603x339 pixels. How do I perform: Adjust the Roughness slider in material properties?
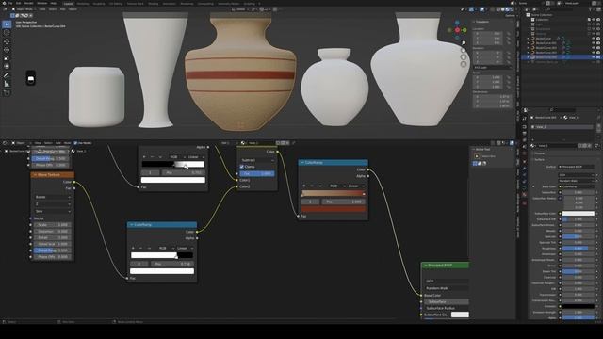pyautogui.click(x=578, y=249)
